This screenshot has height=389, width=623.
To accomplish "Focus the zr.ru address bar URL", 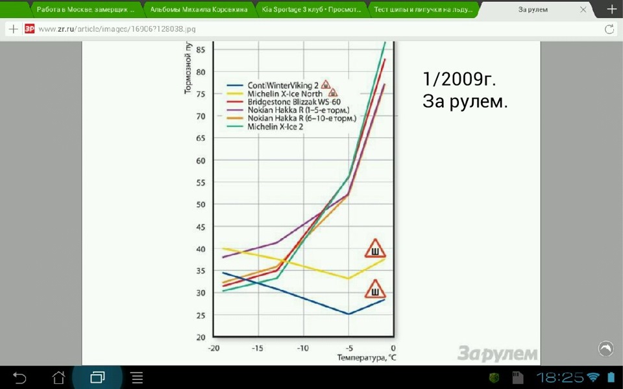I will tap(117, 29).
